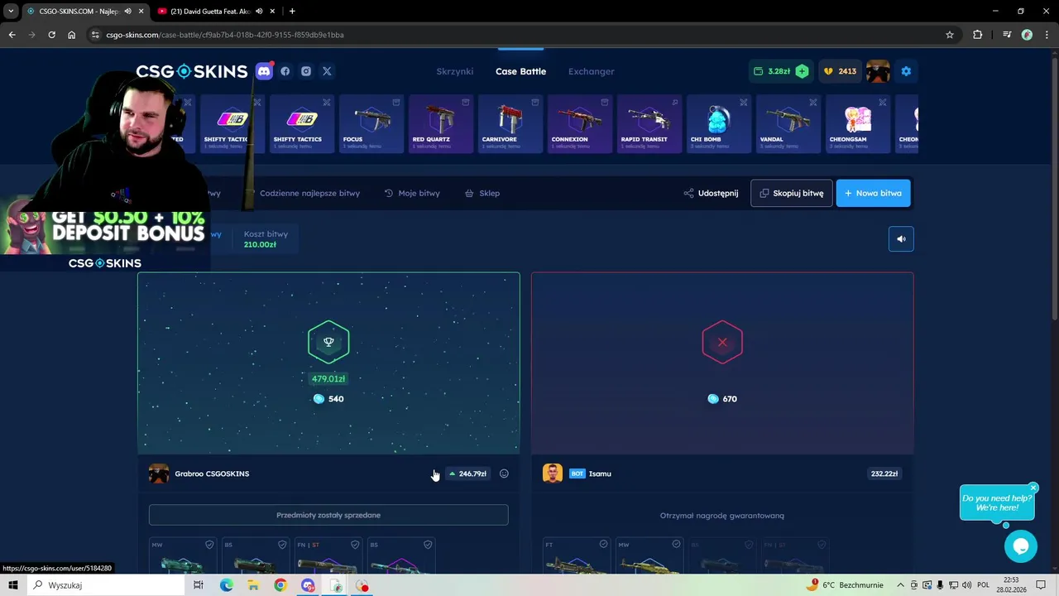Click Skopiuj bitwę button
Screen dimensions: 1059x596
792,193
